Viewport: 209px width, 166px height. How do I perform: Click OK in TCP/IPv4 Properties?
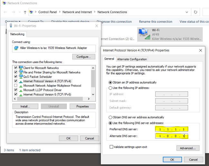coord(172,160)
